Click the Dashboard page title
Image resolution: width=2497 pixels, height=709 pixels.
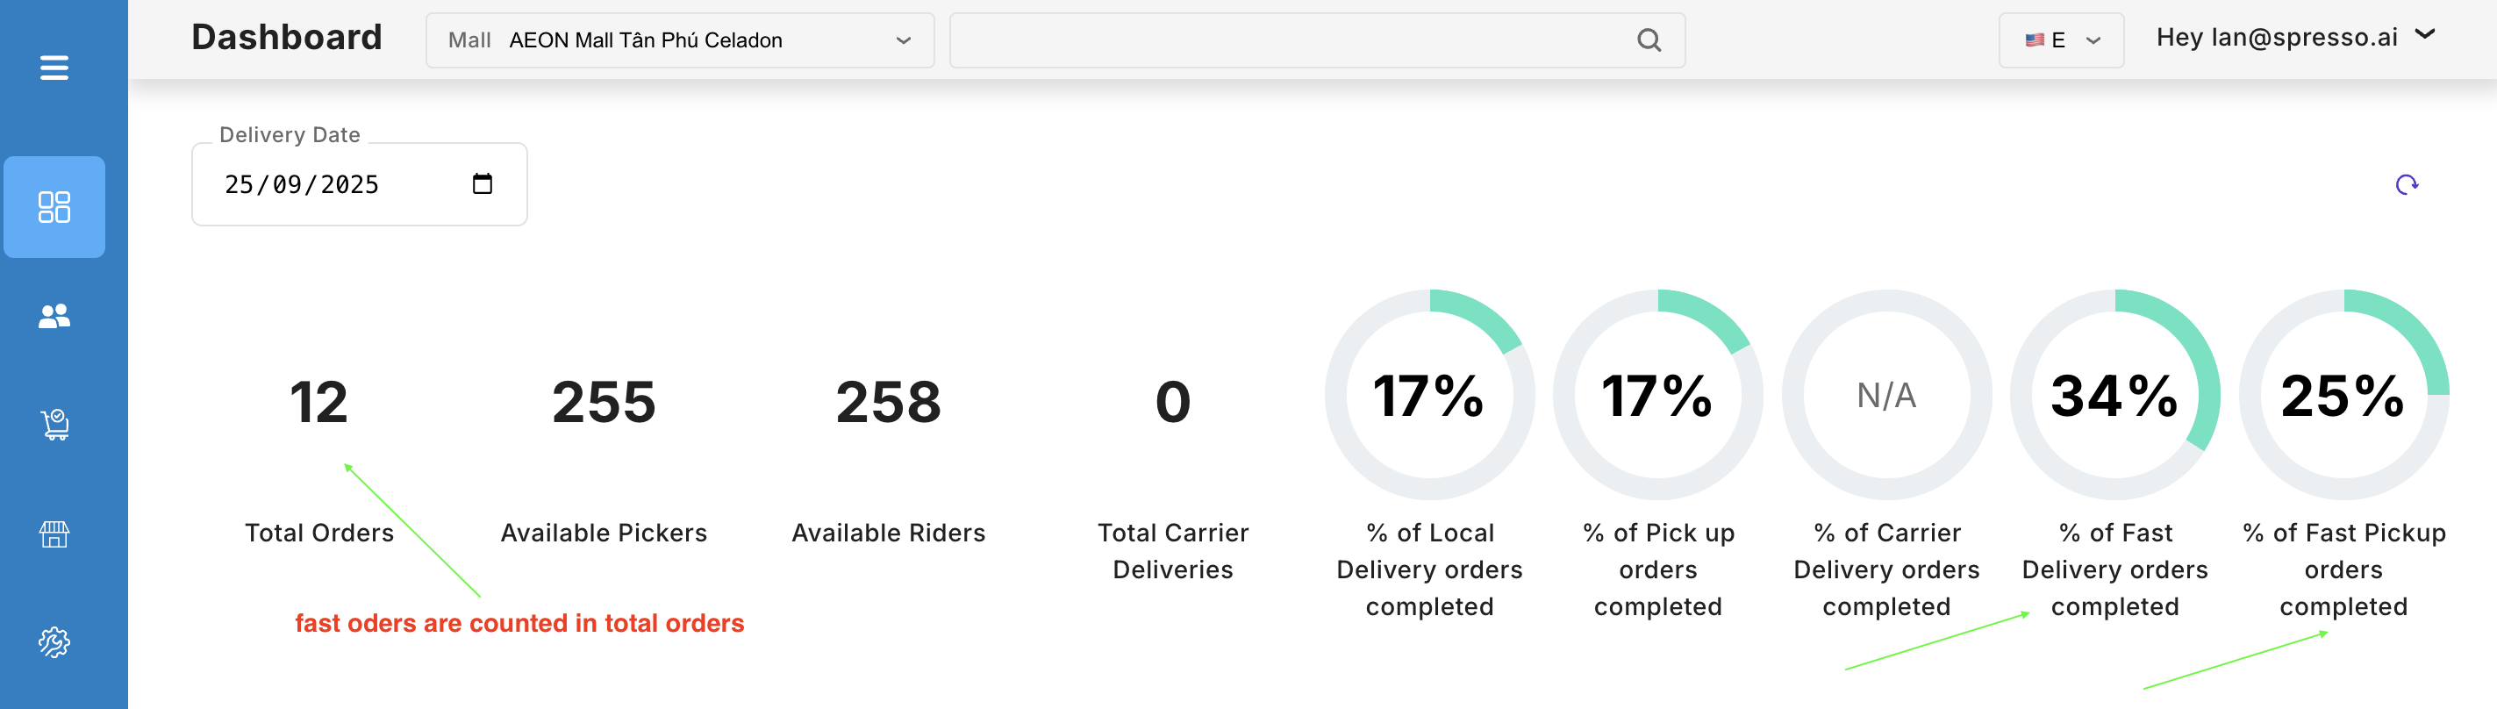click(287, 37)
